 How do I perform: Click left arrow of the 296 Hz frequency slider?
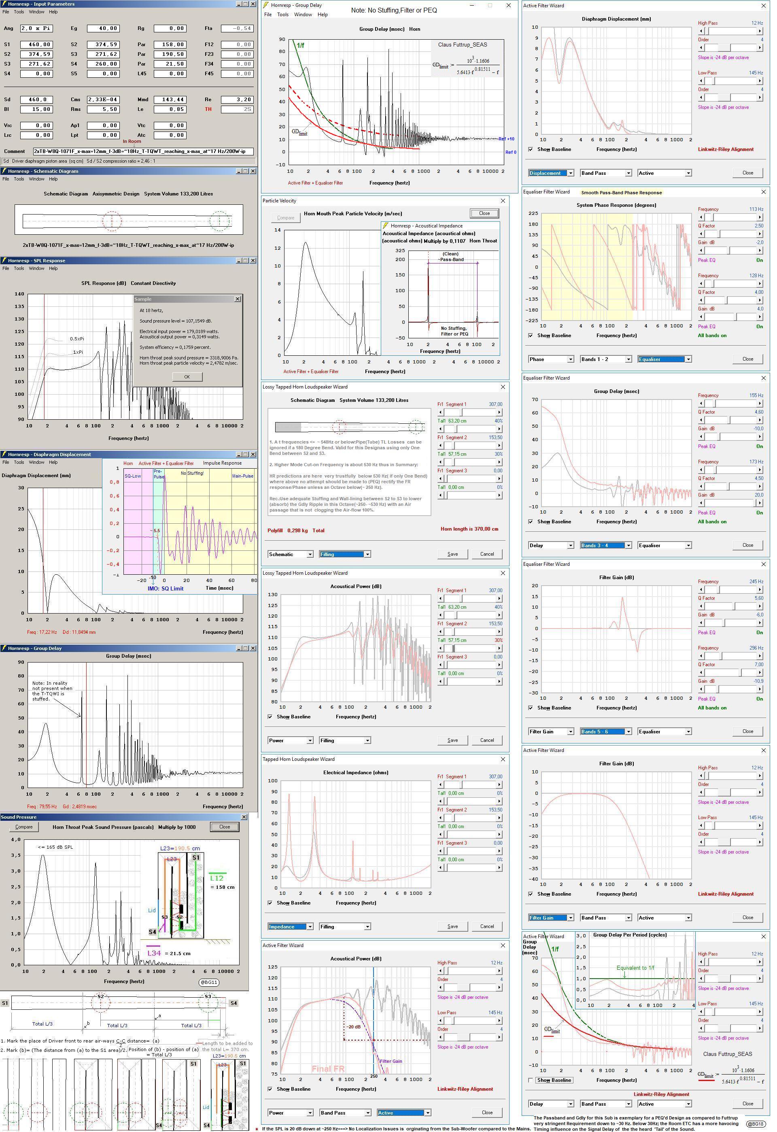point(701,656)
